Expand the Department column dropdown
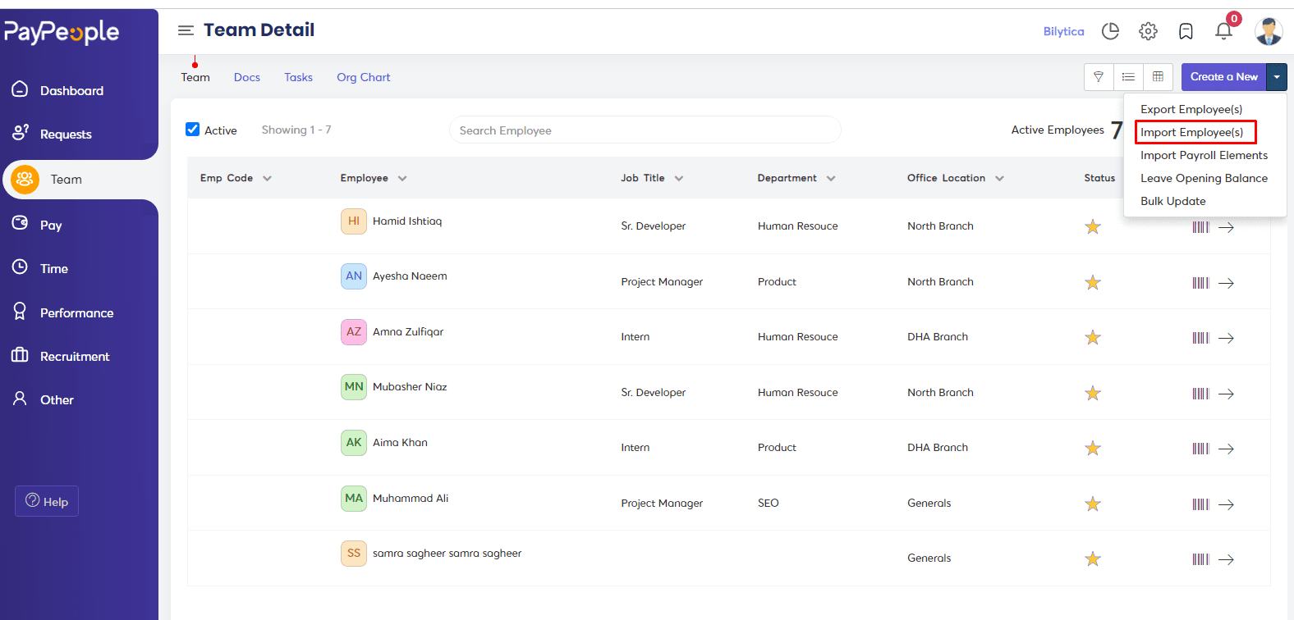The height and width of the screenshot is (620, 1294). point(831,179)
